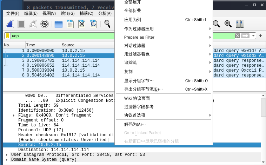Sort by the Time column header
The image size is (266, 165).
point(43,45)
